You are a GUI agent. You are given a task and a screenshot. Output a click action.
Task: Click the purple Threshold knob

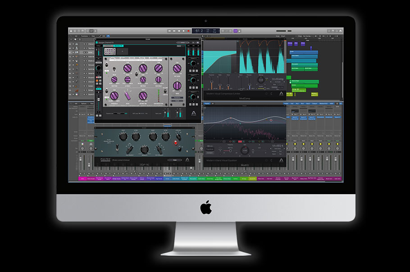pos(114,96)
